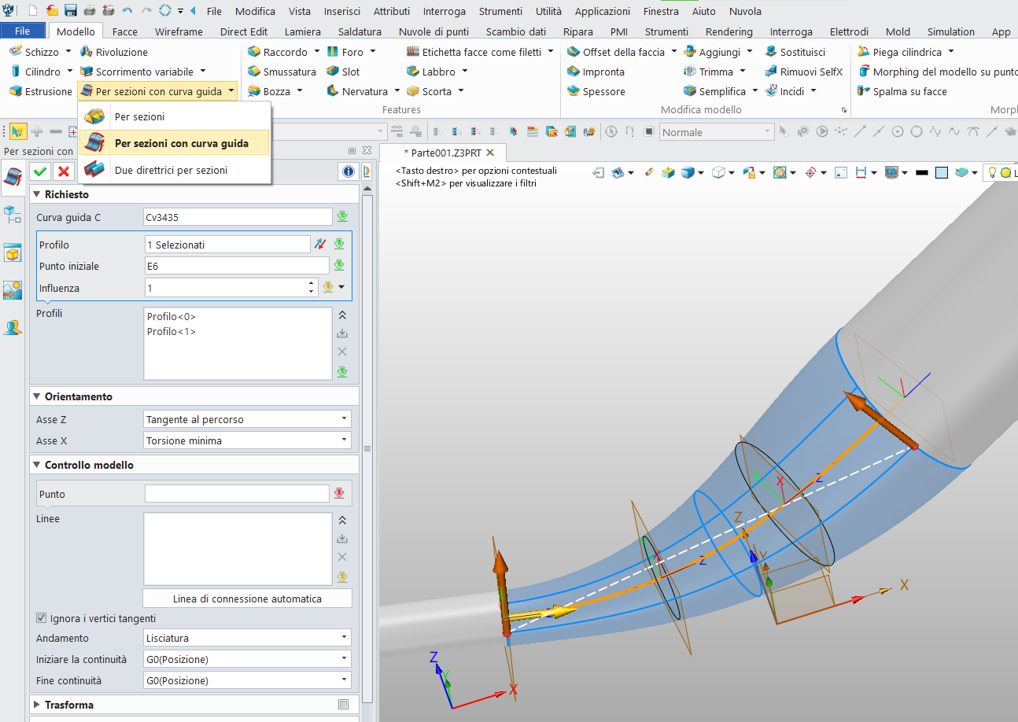
Task: Select the Raccordo fillet tool
Action: coord(277,52)
